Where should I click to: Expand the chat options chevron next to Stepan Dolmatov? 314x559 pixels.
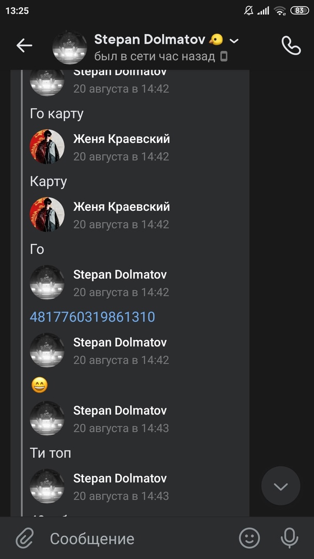point(234,41)
